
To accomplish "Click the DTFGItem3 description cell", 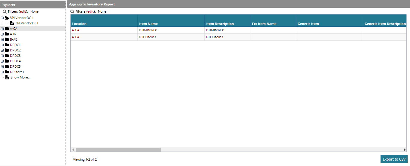I will coord(227,37).
